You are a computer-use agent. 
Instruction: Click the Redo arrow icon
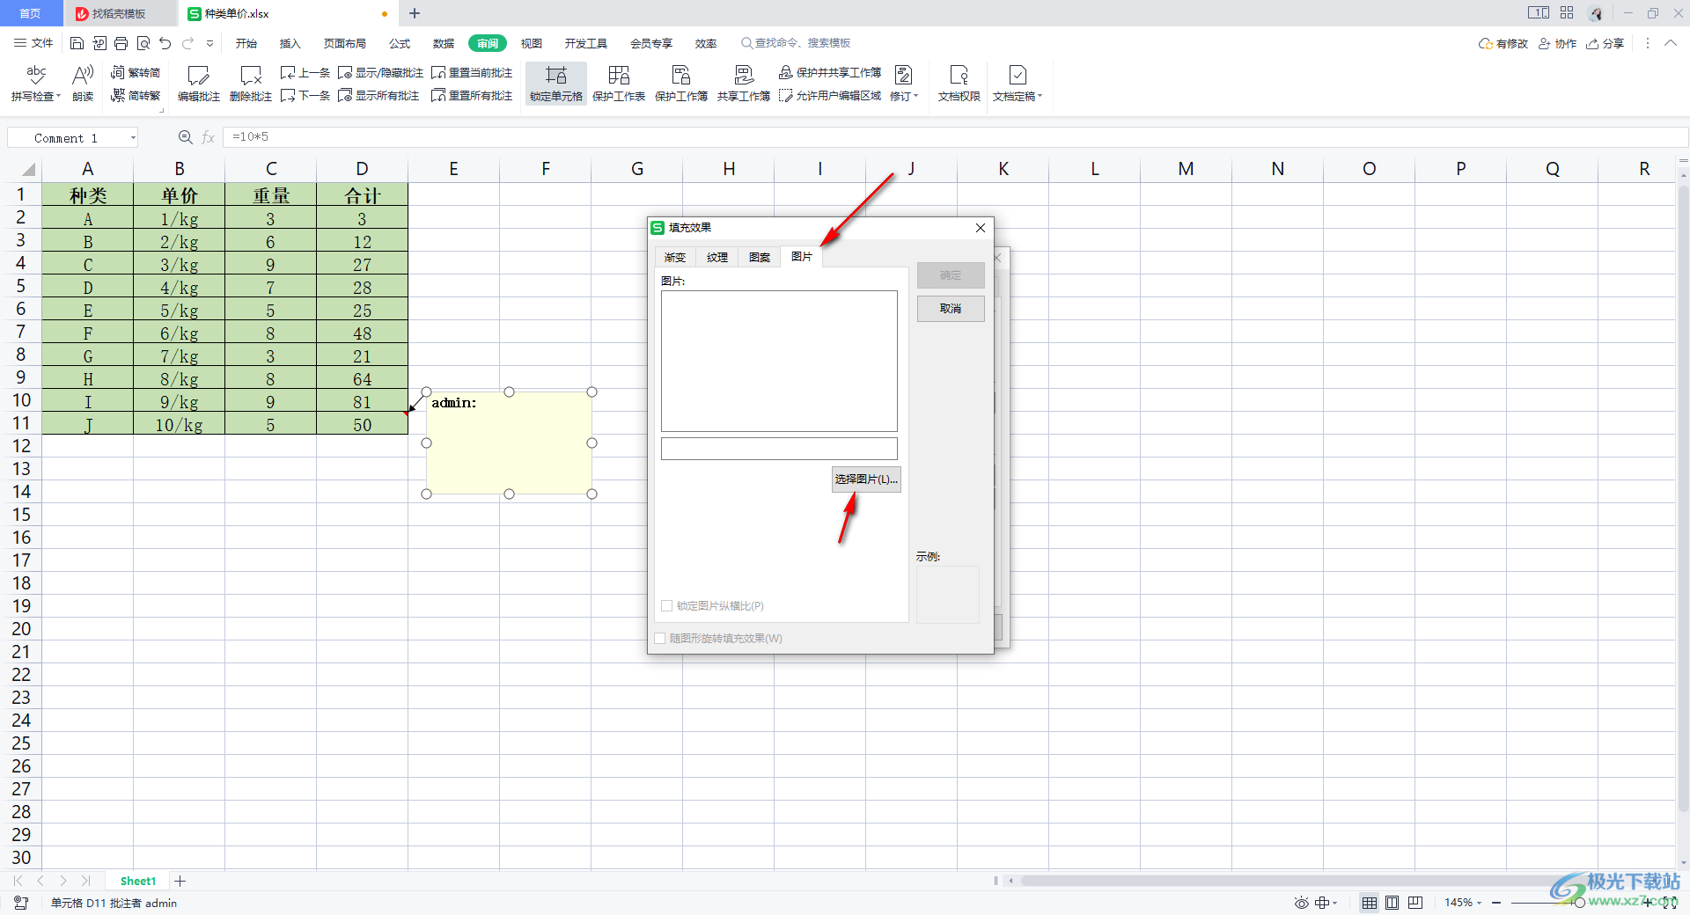tap(187, 43)
